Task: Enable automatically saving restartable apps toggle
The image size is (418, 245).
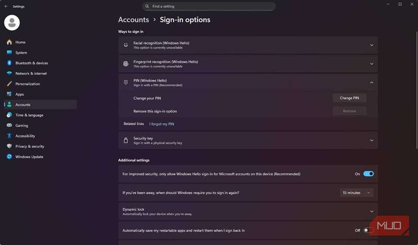Action: click(x=368, y=230)
